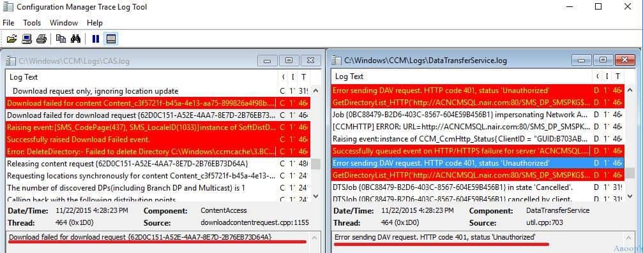Click the DataTransferService log scrollbar thumb
Viewport: 643px width, 253px height.
tap(630, 173)
